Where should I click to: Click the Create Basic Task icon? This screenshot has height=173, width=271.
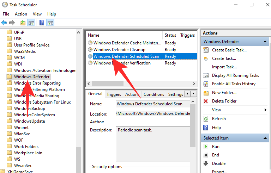tap(206, 50)
